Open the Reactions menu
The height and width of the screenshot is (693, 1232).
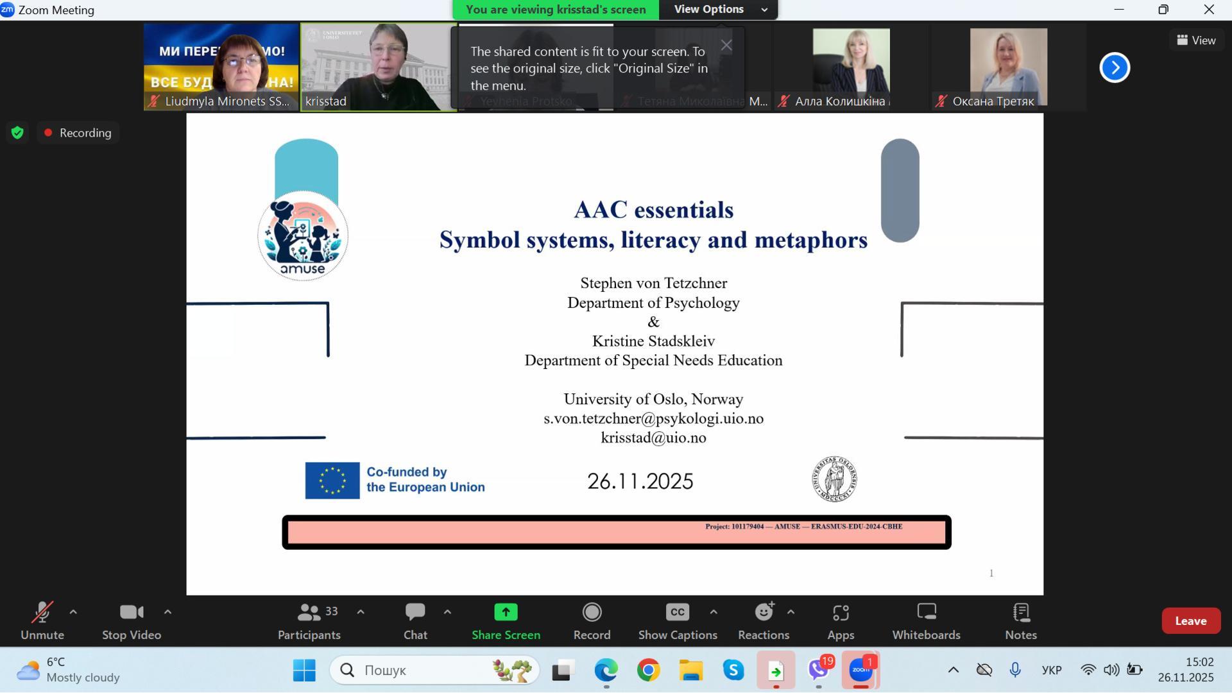pos(763,621)
